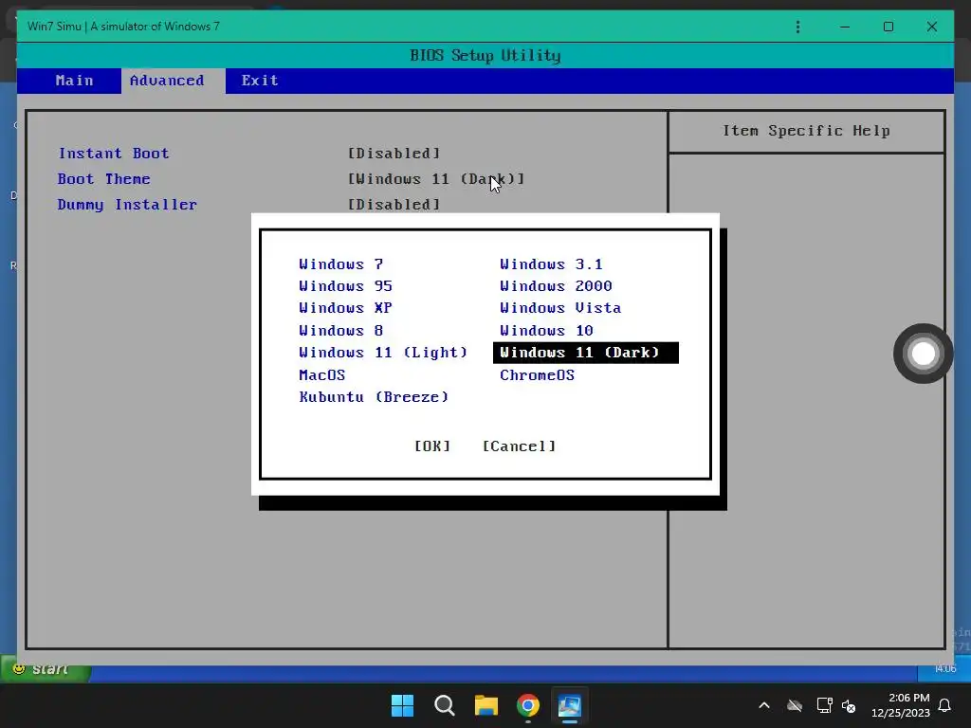
Task: Open the Exit BIOS tab
Action: (x=260, y=81)
